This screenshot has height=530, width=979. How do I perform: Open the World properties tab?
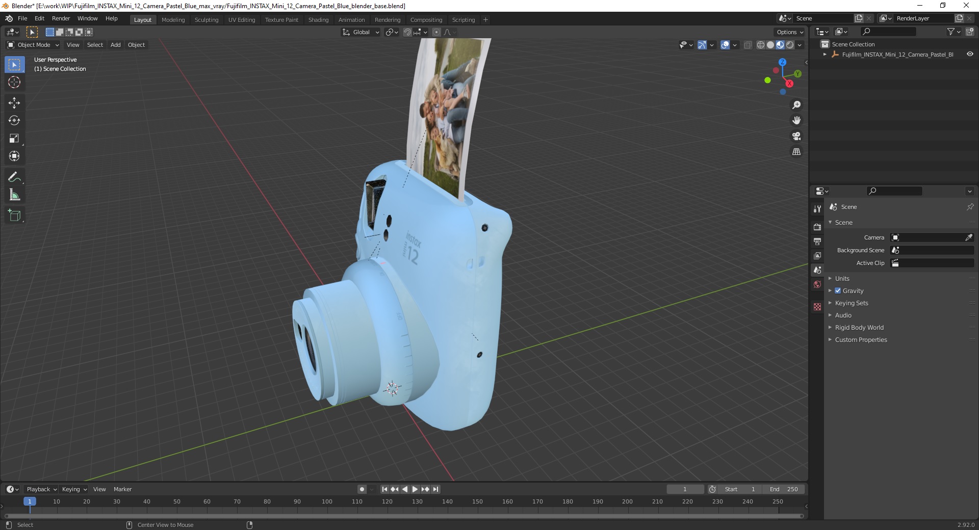817,284
